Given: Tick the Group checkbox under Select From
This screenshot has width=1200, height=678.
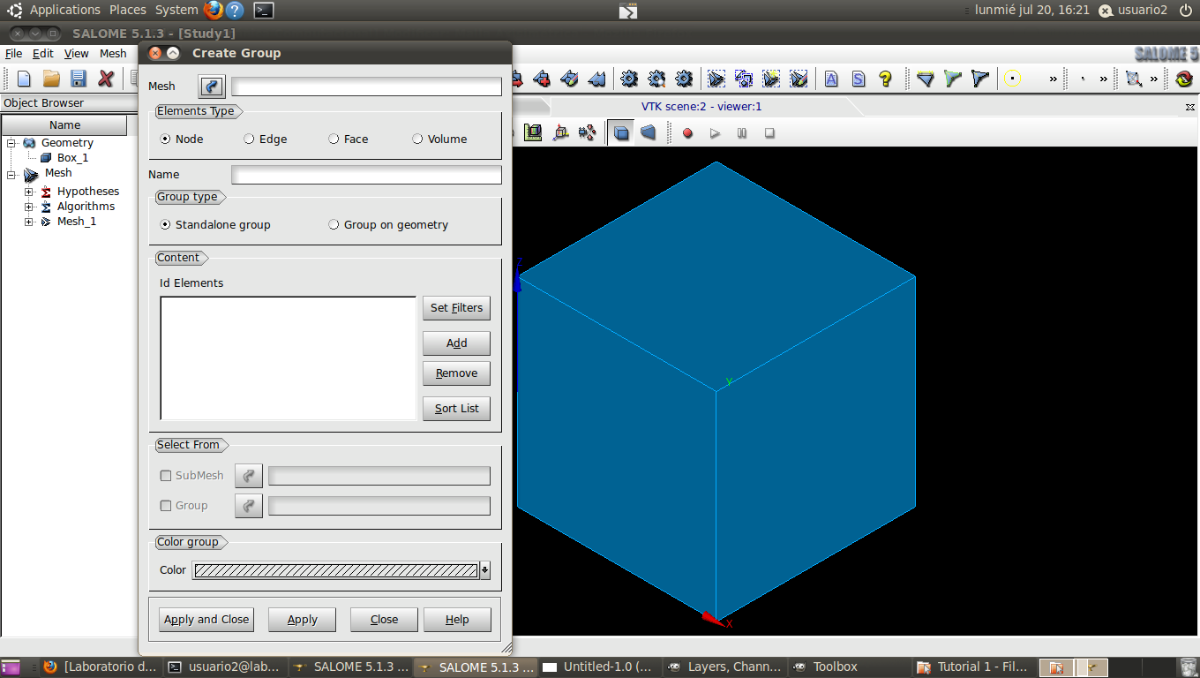Looking at the screenshot, I should (x=166, y=505).
